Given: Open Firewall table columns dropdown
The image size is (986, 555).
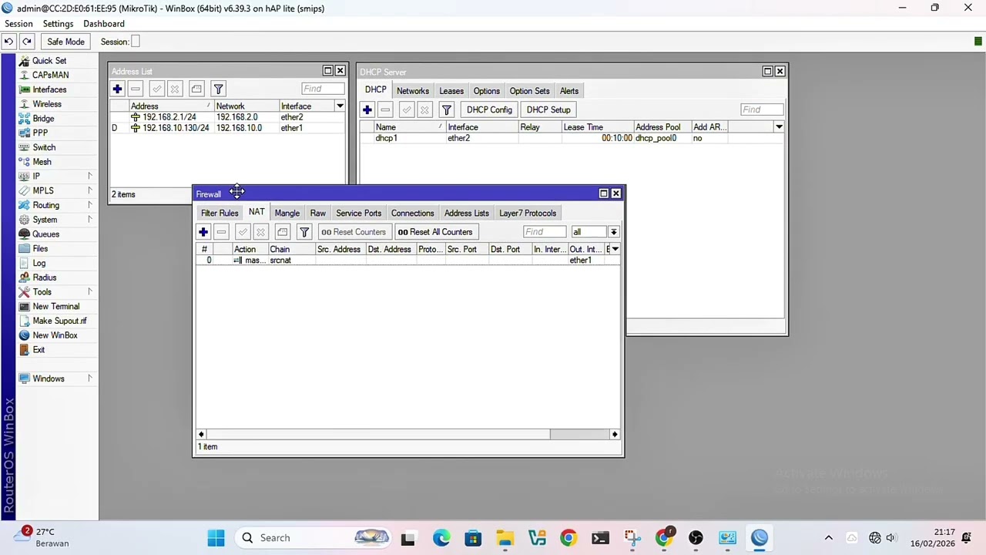Looking at the screenshot, I should click(x=615, y=249).
